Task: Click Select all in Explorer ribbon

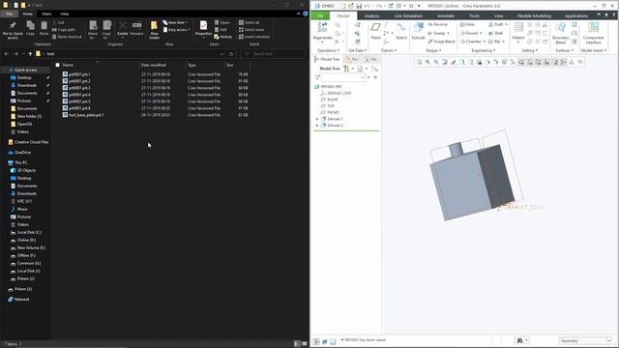Action: (x=250, y=22)
